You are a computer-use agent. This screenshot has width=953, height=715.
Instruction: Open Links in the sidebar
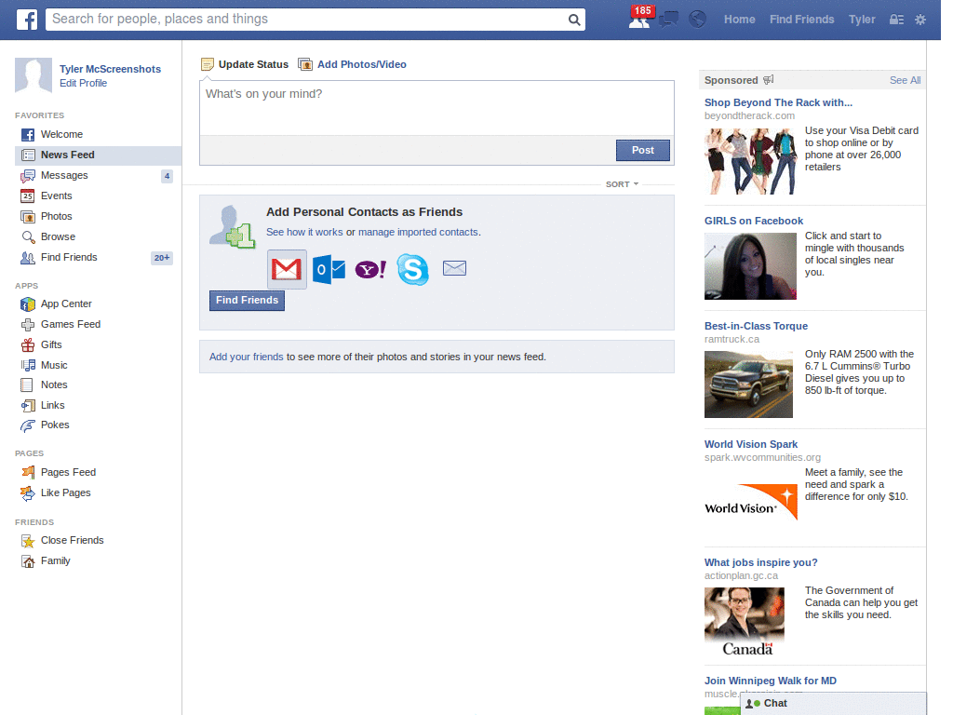coord(98,406)
